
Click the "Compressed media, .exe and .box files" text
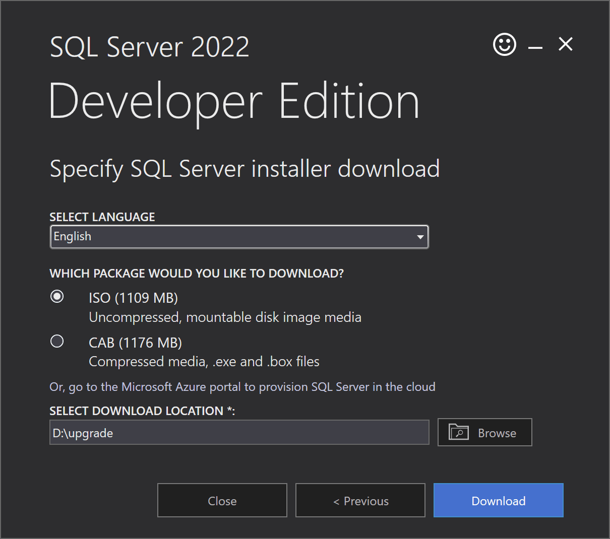pos(204,362)
